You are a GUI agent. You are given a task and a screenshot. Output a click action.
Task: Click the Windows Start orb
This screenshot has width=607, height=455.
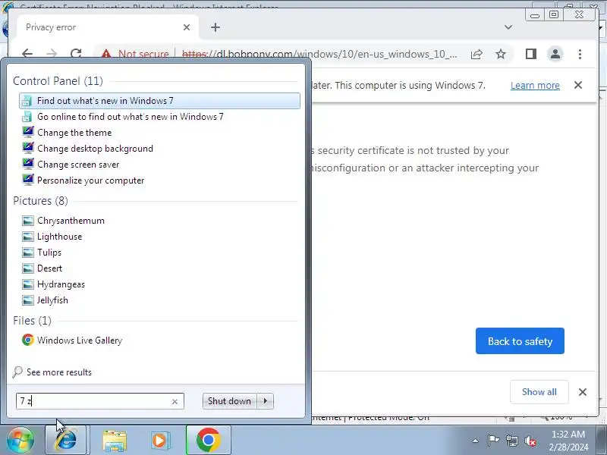point(20,440)
